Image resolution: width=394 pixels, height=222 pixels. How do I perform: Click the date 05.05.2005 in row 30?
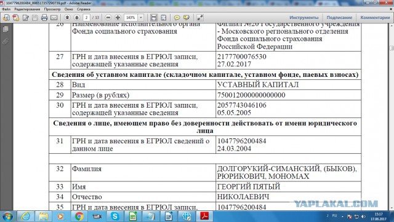point(234,113)
